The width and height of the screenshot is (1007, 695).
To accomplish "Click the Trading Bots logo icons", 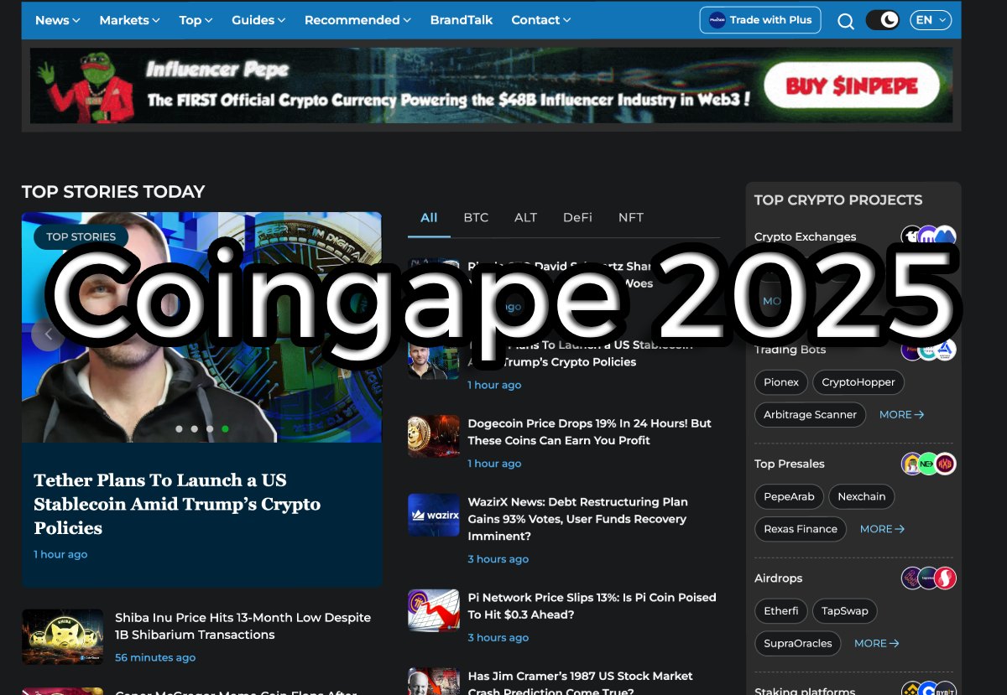I will tap(929, 350).
